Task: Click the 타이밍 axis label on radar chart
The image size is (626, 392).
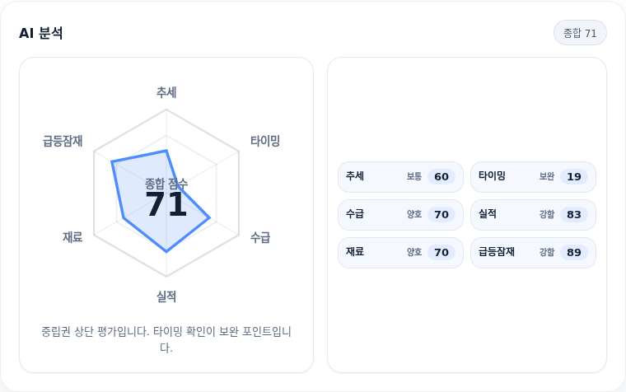Action: click(x=265, y=141)
